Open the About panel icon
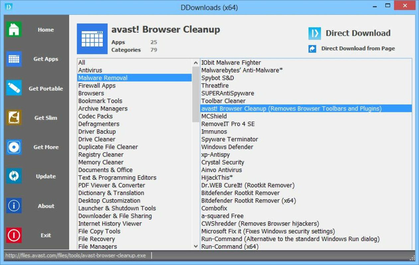This screenshot has width=419, height=265. point(14,206)
